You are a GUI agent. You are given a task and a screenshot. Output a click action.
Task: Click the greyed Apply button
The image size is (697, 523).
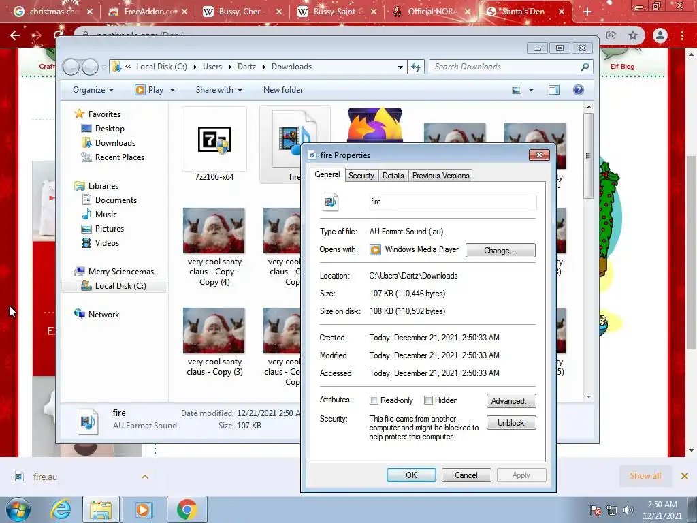[x=521, y=475]
